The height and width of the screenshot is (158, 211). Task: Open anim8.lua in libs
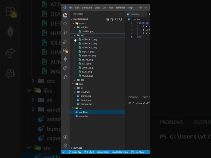pos(97,96)
